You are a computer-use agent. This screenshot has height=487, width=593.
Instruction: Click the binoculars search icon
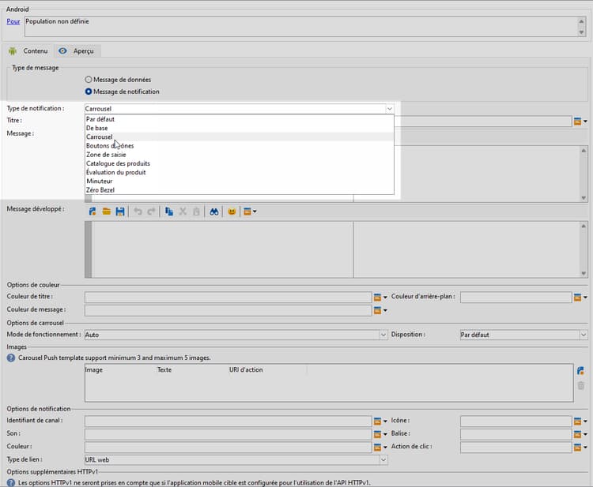point(214,212)
